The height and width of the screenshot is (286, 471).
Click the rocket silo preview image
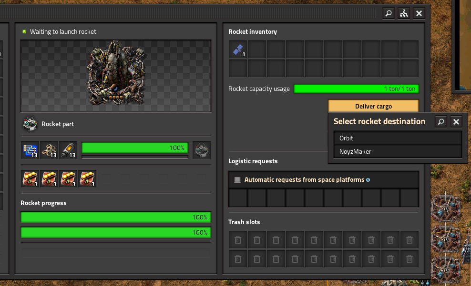(x=115, y=75)
